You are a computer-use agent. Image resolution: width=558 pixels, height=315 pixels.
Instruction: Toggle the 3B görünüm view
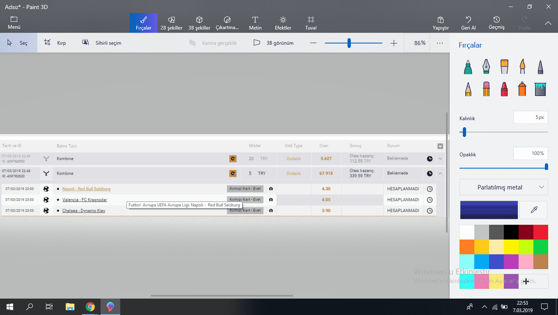click(273, 43)
